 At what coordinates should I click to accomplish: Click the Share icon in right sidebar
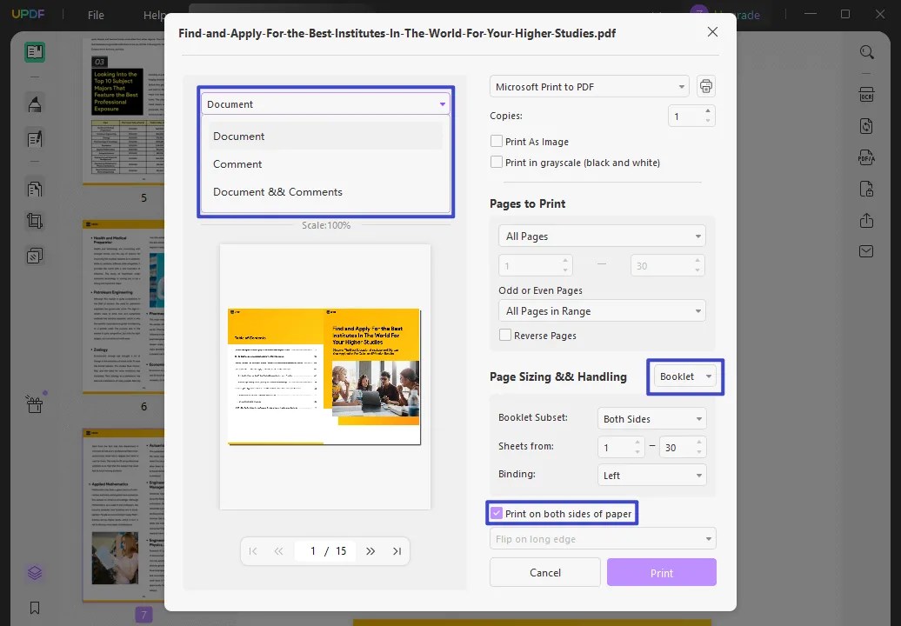866,220
